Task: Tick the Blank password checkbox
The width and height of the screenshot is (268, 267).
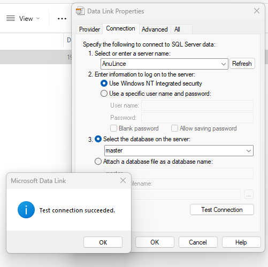Action: click(x=113, y=128)
